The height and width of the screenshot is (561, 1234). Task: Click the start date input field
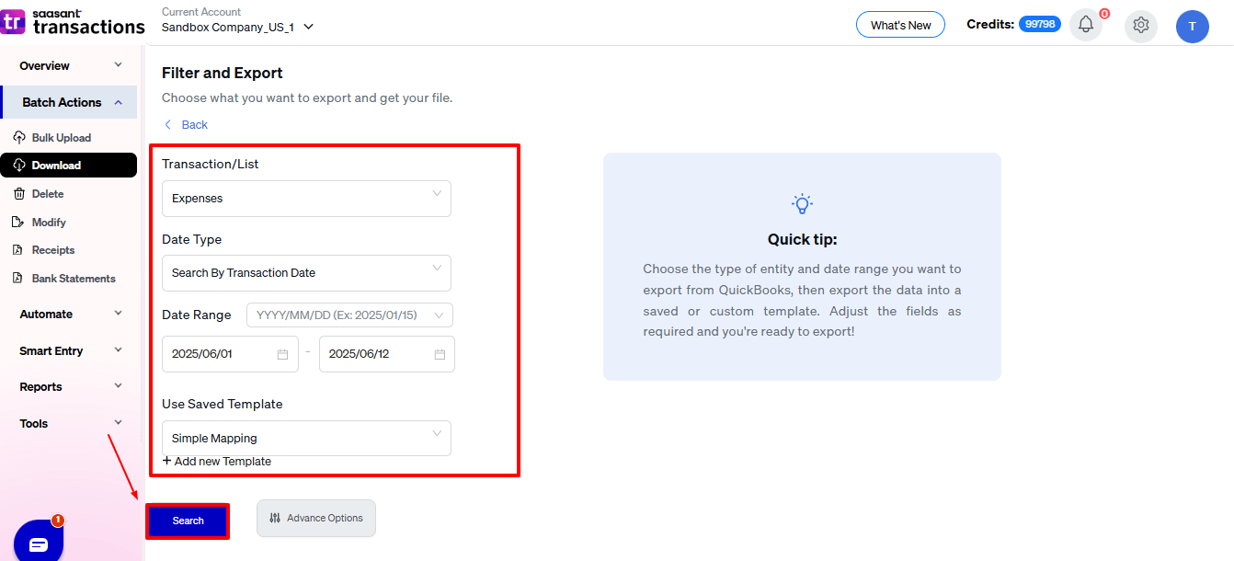tap(221, 354)
